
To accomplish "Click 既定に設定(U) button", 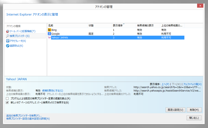I will [175, 110].
